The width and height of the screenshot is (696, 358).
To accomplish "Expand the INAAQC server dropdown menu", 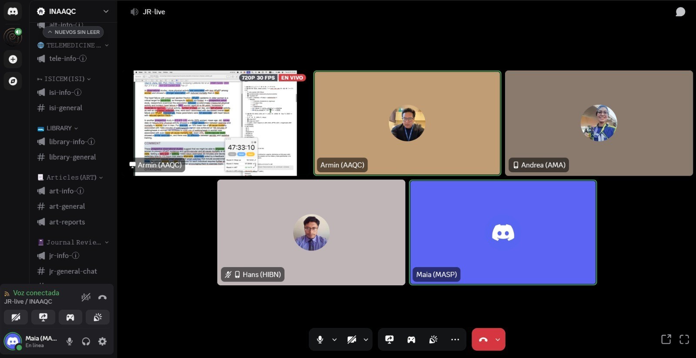I will point(106,11).
